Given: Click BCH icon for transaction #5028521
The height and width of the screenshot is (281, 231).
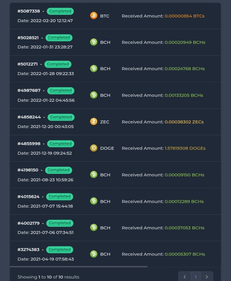Looking at the screenshot, I should (x=94, y=42).
